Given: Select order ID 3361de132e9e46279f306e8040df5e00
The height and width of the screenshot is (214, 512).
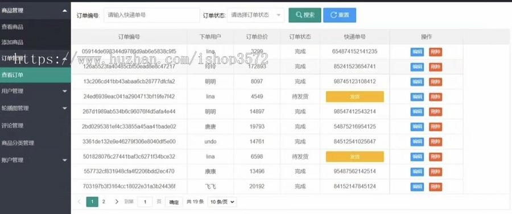Looking at the screenshot, I should tap(129, 141).
